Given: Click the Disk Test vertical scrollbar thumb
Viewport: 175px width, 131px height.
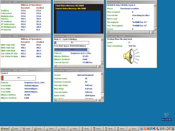Looking at the screenshot, I should pos(102,51).
